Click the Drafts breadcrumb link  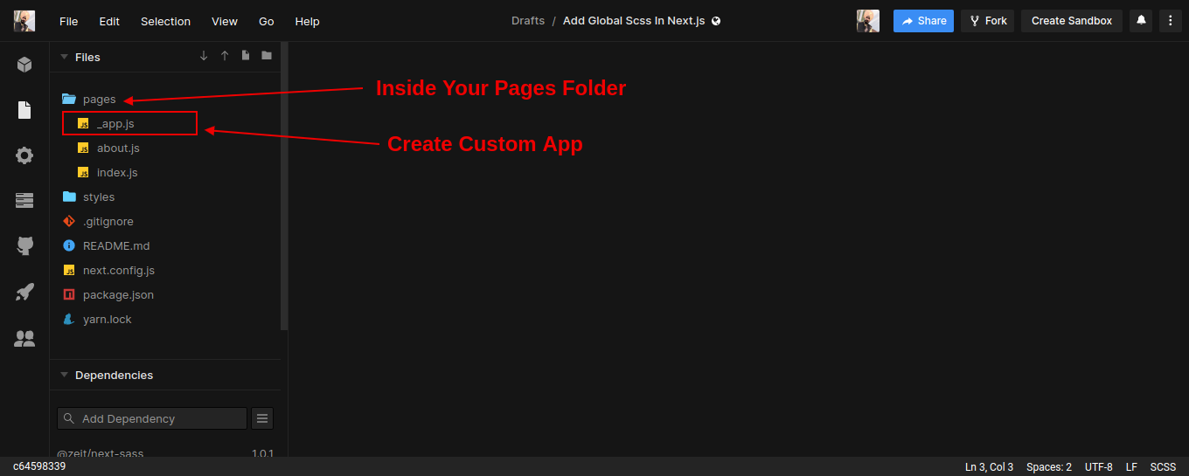click(x=528, y=21)
